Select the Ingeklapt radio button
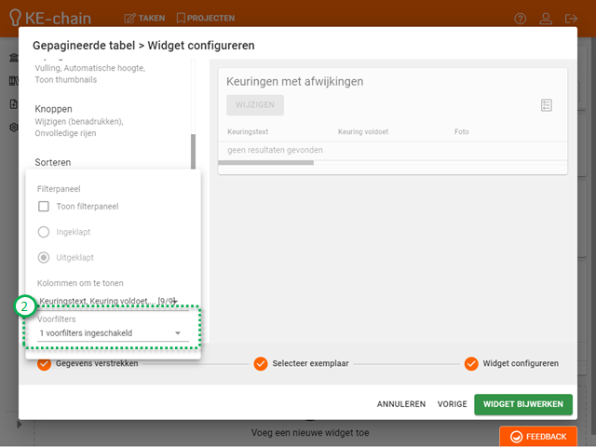596x447 pixels. click(44, 232)
